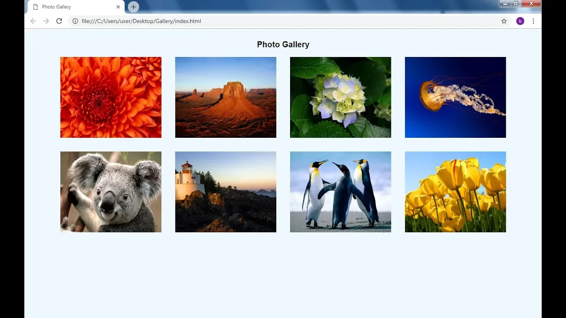Open the purple user profile avatar

[x=520, y=21]
